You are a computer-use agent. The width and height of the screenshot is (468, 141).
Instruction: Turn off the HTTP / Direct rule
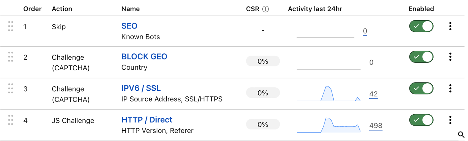421,120
